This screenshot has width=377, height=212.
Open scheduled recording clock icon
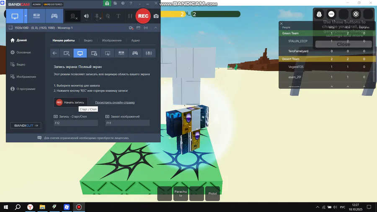tap(123, 3)
